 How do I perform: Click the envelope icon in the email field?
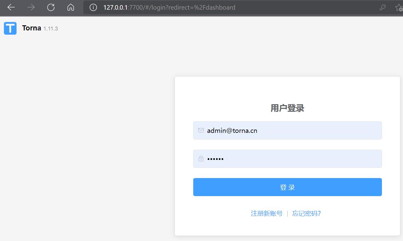pyautogui.click(x=201, y=130)
